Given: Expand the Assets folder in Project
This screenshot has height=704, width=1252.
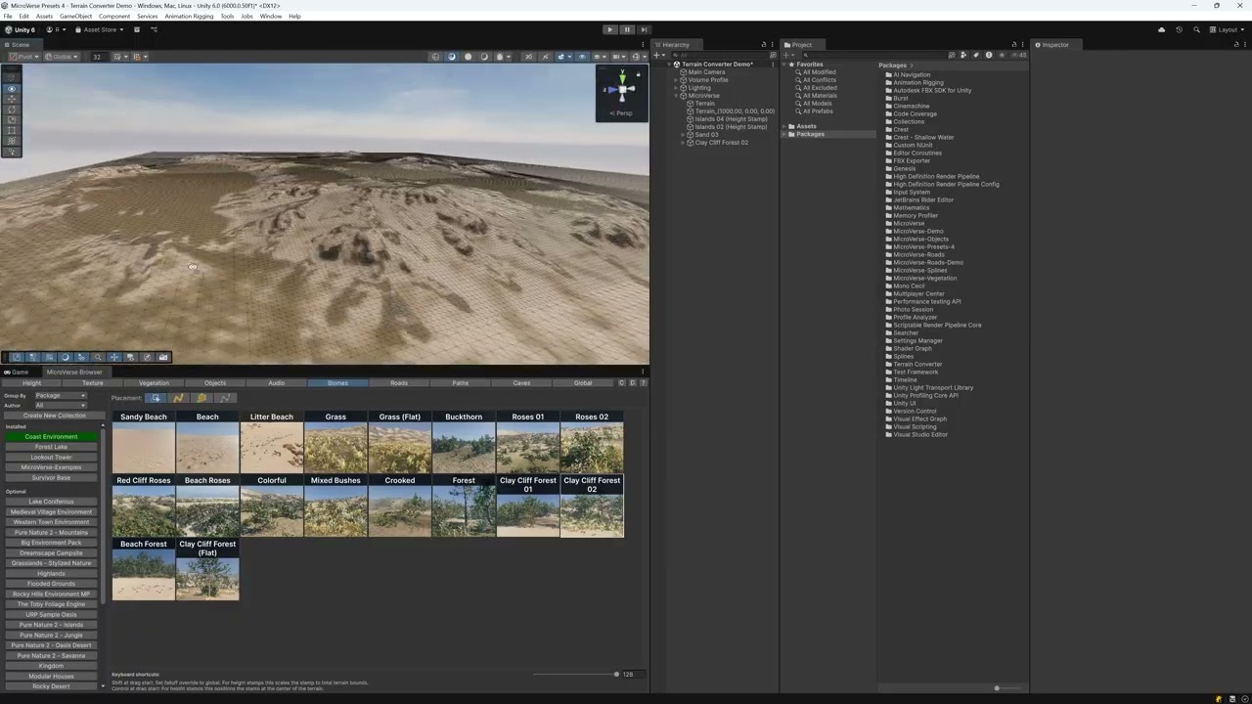Looking at the screenshot, I should (784, 126).
